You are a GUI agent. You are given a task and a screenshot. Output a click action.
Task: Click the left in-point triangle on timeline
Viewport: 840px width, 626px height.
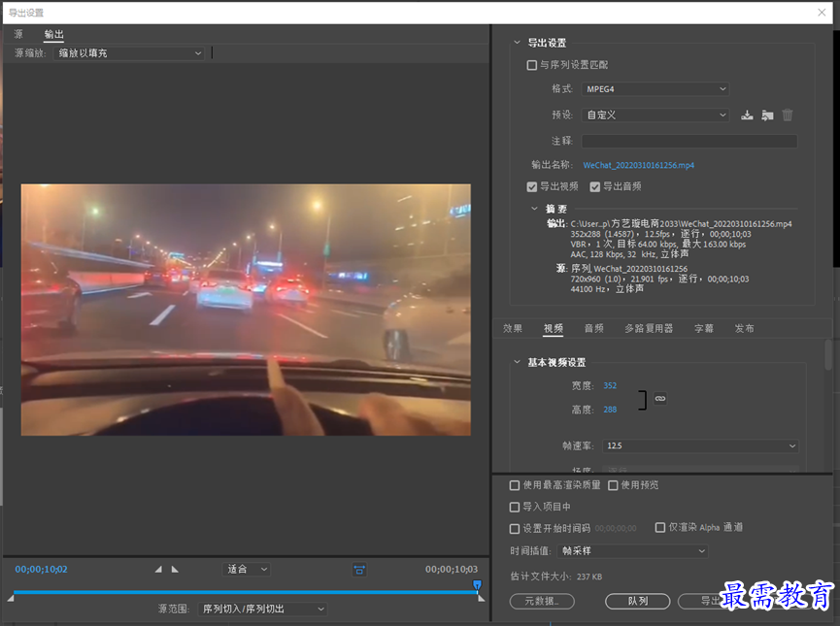[x=11, y=598]
